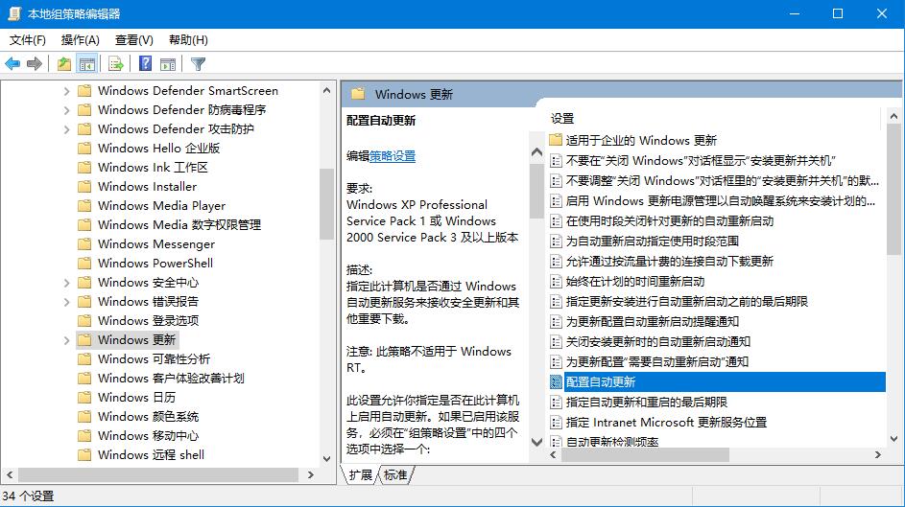Viewport: 905px width, 507px height.
Task: Click the Forward arrow toolbar icon
Action: [35, 64]
